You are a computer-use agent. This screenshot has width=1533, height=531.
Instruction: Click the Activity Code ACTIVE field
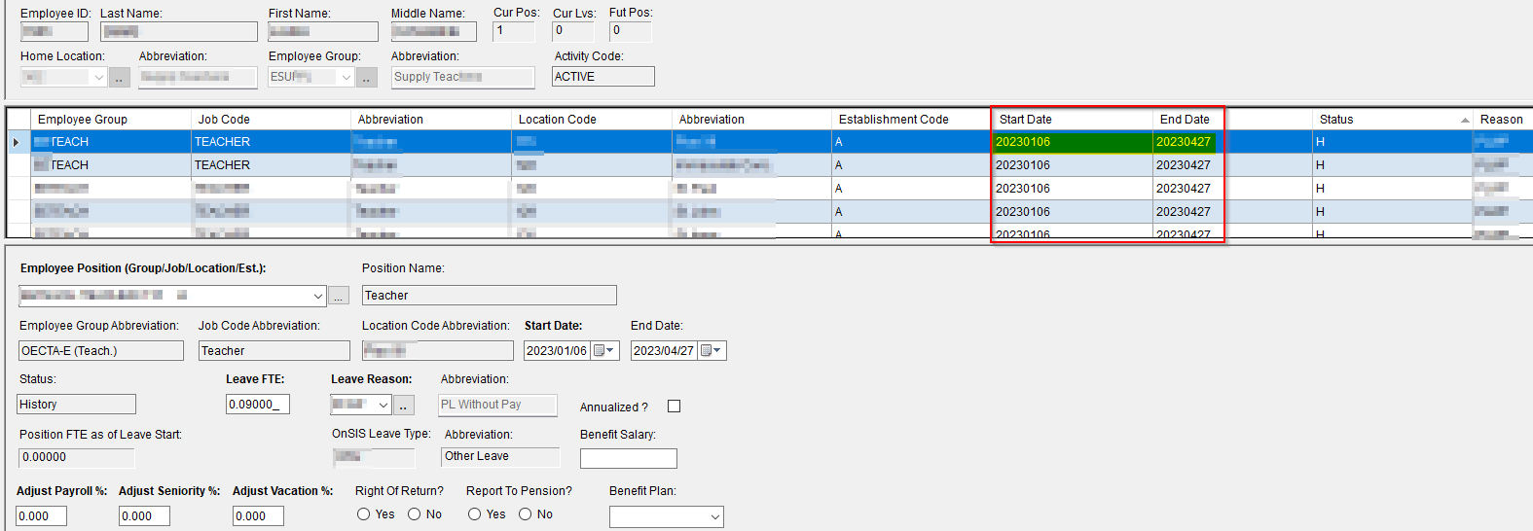(603, 77)
